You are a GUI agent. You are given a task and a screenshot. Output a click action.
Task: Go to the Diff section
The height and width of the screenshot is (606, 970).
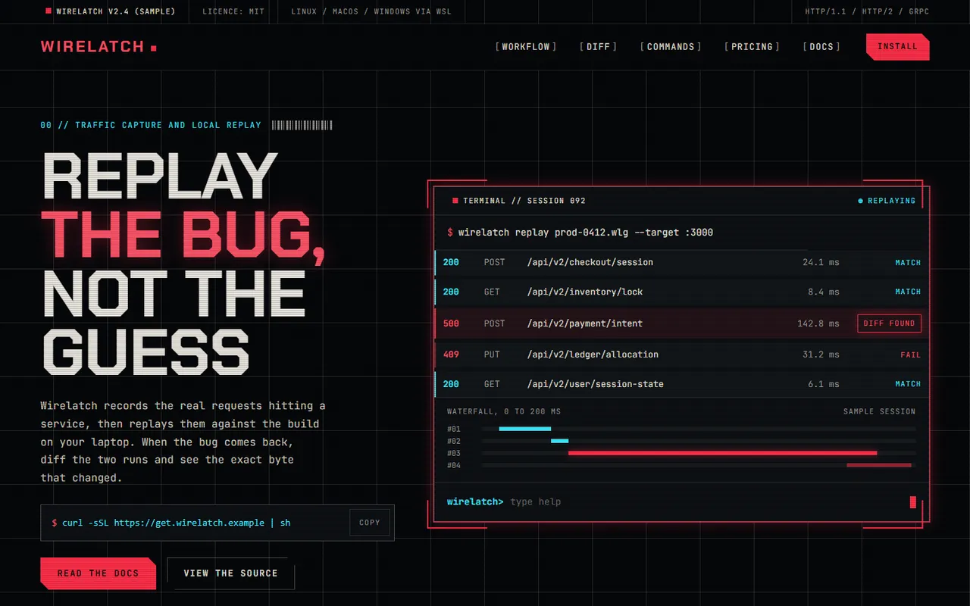(599, 47)
